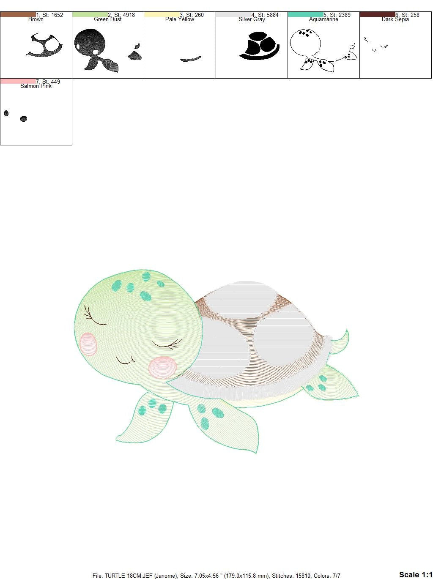Select the Dark Sepia color swatch

(x=376, y=14)
